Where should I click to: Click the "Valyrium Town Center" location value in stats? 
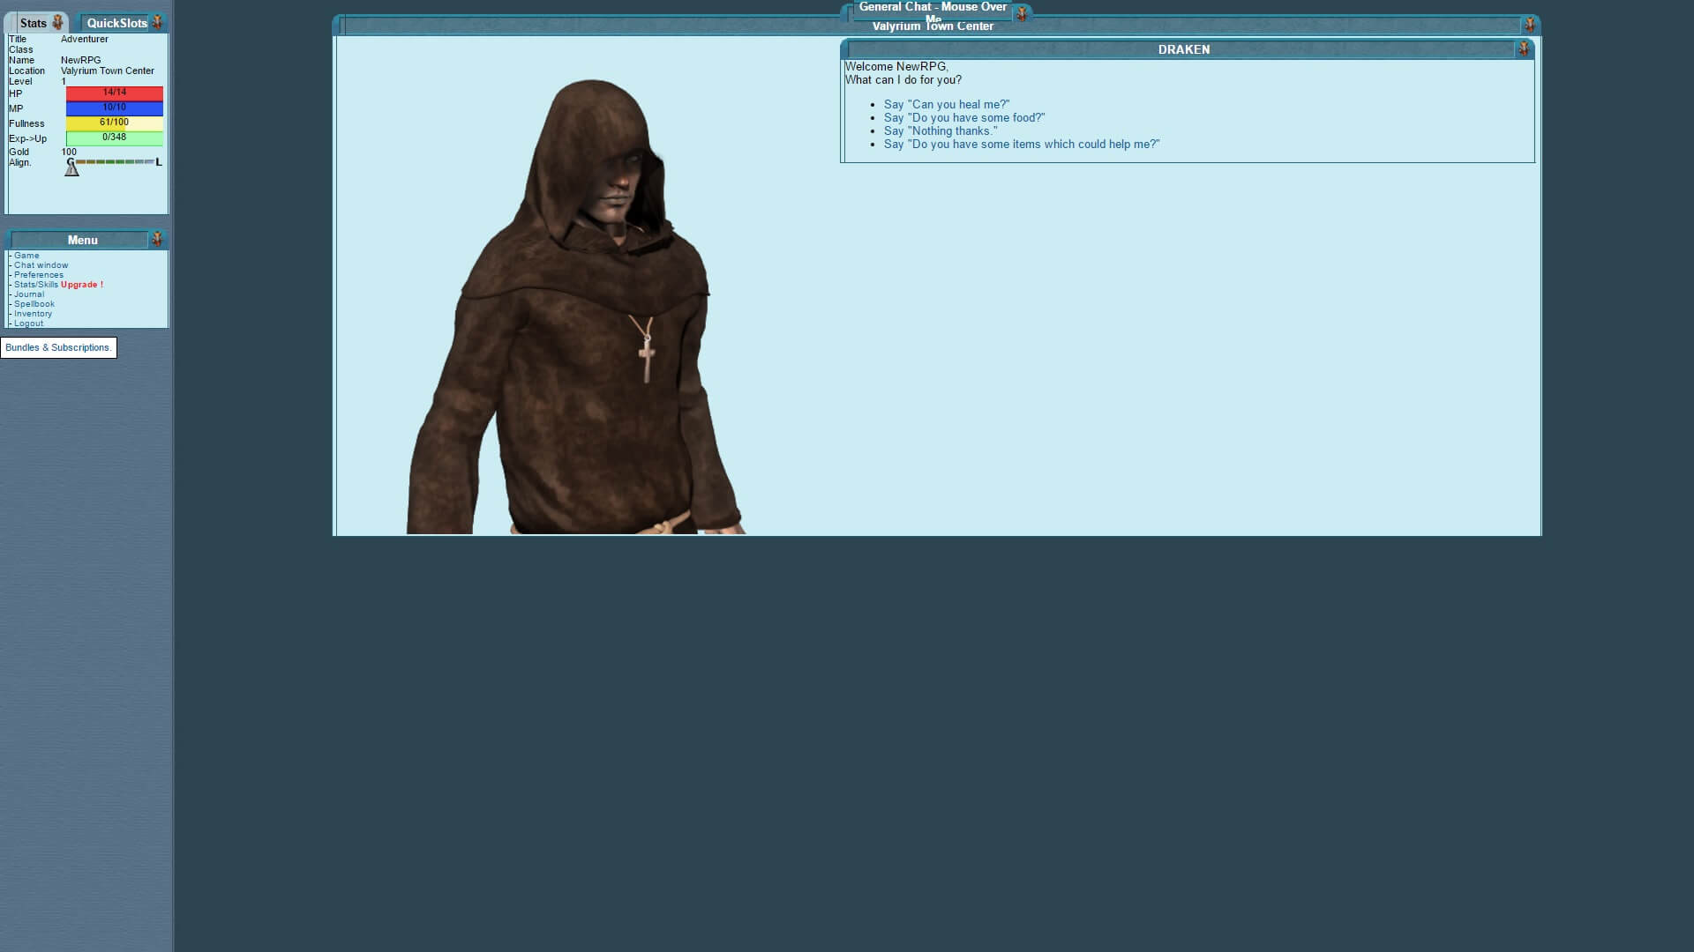(108, 71)
